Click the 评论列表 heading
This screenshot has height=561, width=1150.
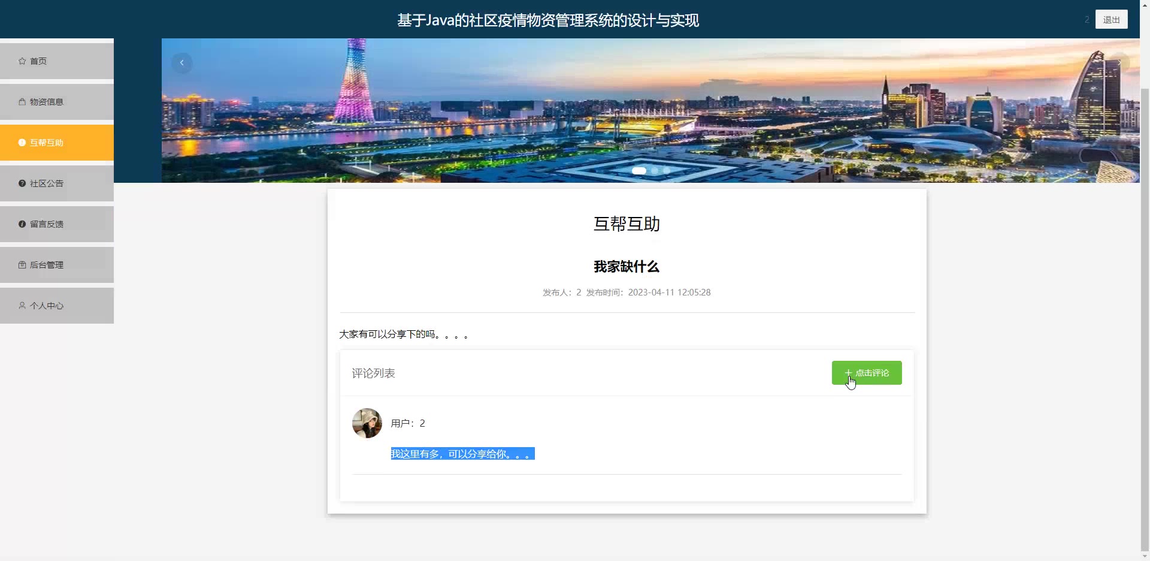pyautogui.click(x=373, y=373)
